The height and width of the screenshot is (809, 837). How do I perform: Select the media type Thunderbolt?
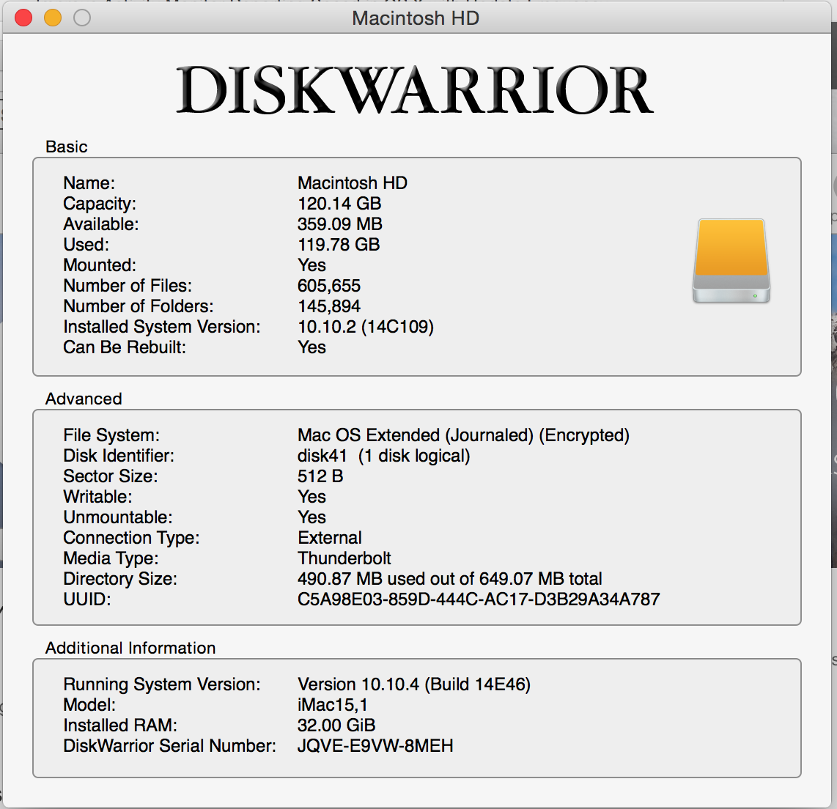344,558
